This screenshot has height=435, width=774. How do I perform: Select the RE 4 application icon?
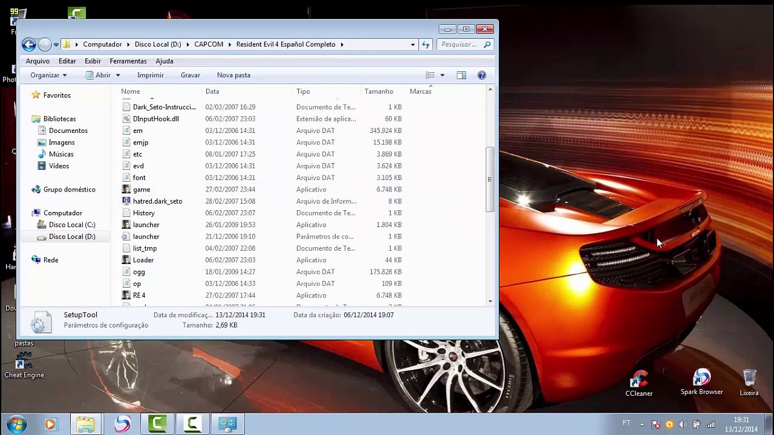[x=126, y=295]
